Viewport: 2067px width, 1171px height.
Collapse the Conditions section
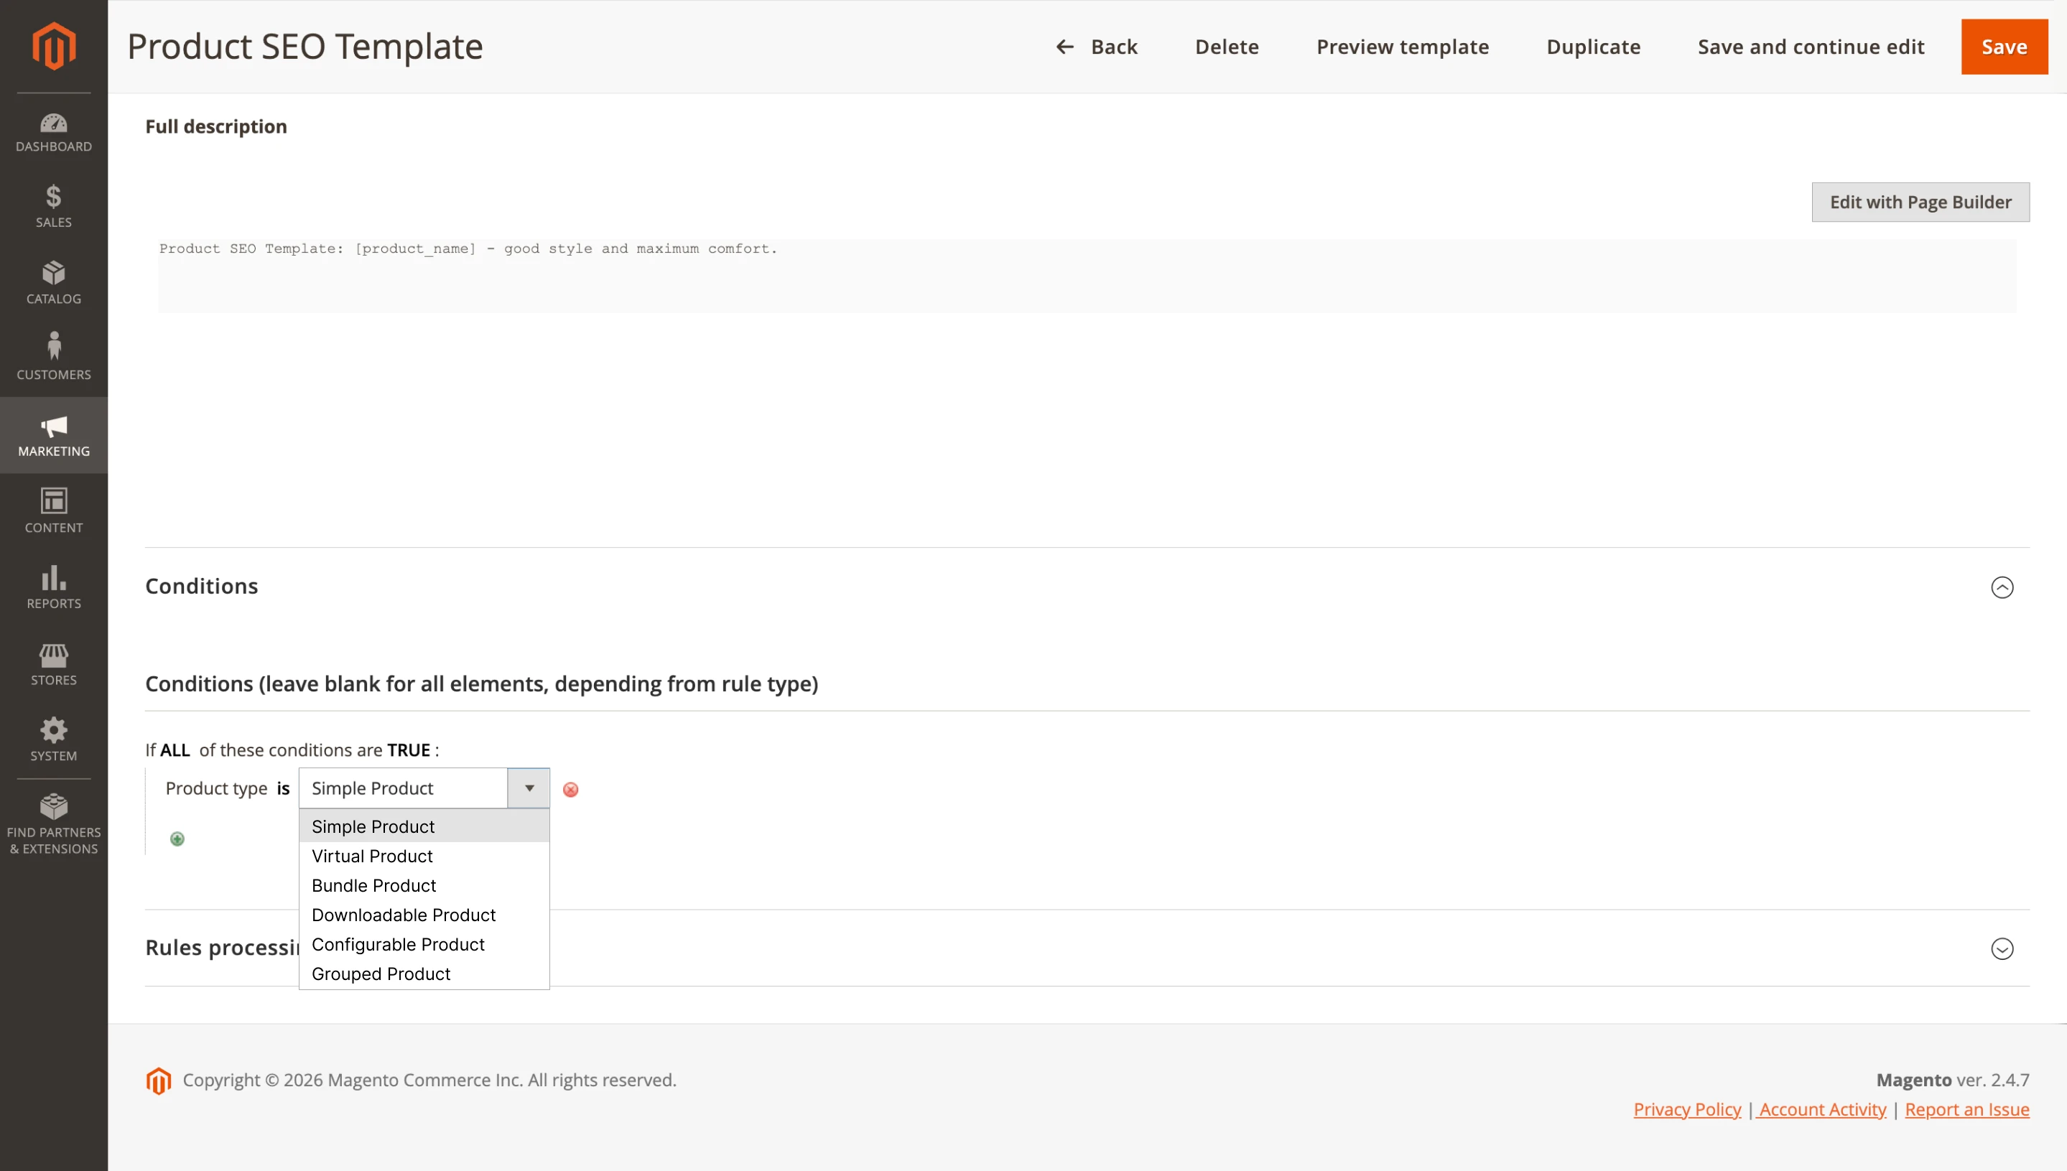click(x=2002, y=587)
